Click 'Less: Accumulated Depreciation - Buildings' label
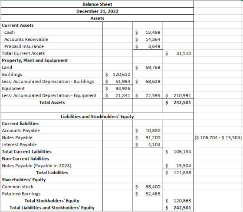 click(x=48, y=82)
